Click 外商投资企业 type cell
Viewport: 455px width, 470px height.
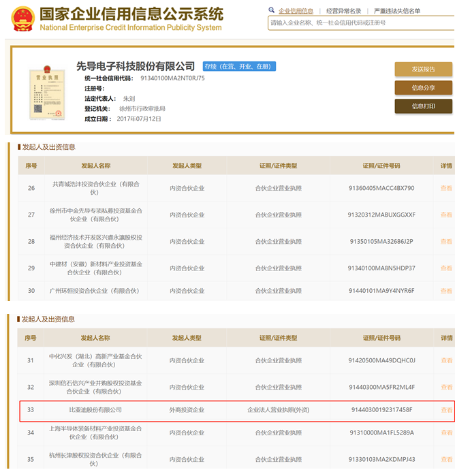187,410
